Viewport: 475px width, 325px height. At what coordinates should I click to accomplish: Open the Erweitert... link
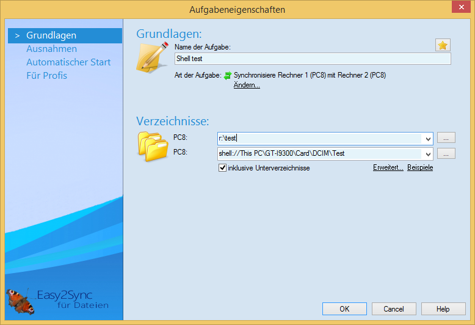(388, 168)
